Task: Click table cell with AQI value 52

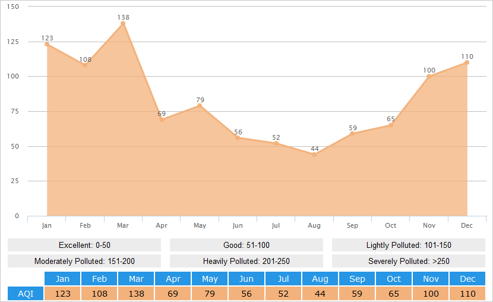Action: click(283, 294)
